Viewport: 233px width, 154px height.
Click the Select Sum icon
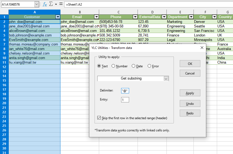tap(51, 4)
